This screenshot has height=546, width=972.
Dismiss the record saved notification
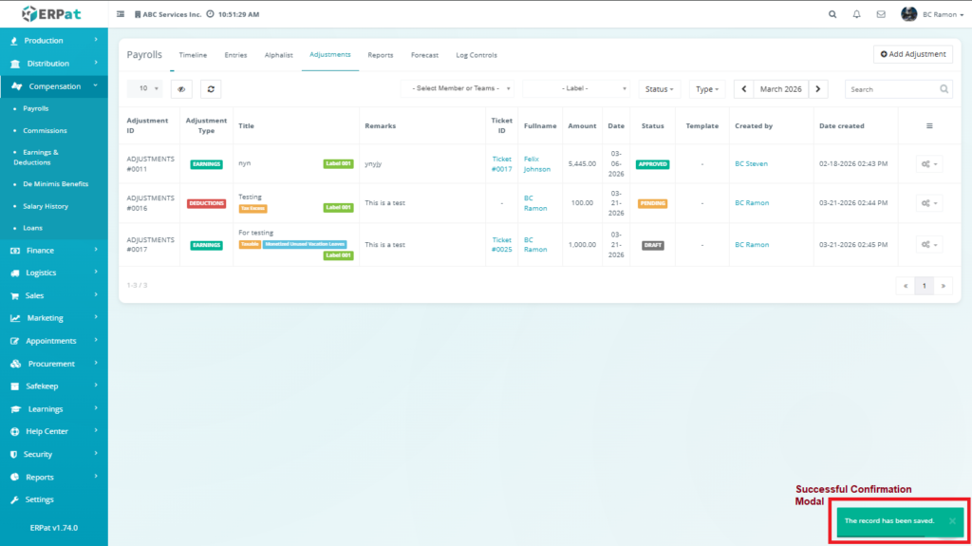click(x=952, y=520)
